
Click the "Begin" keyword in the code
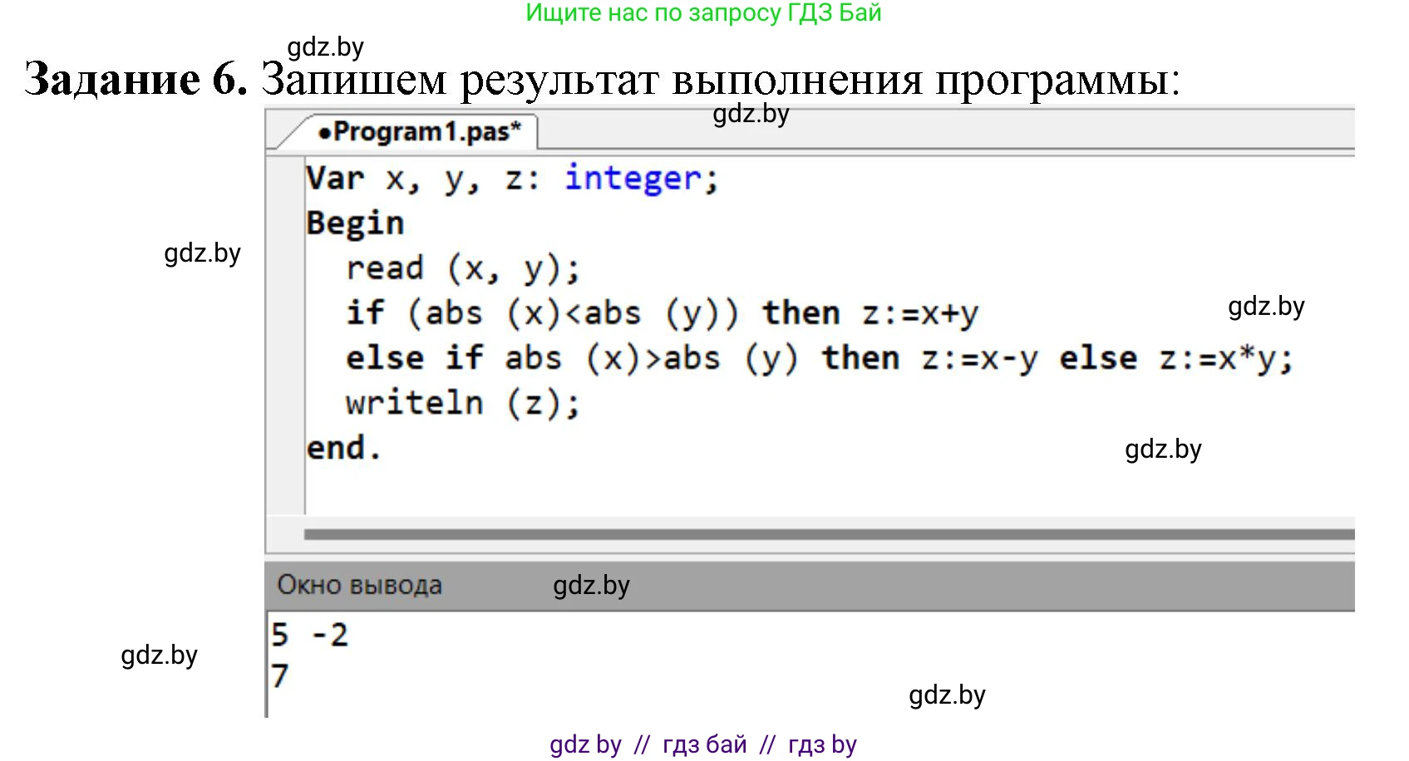coord(355,223)
